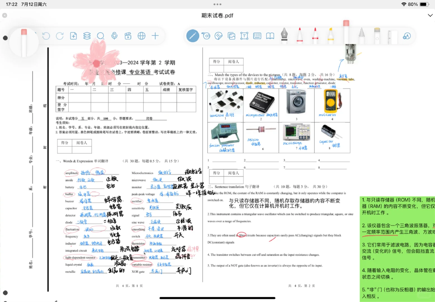Tap the current eraser tool circle

click(x=24, y=43)
